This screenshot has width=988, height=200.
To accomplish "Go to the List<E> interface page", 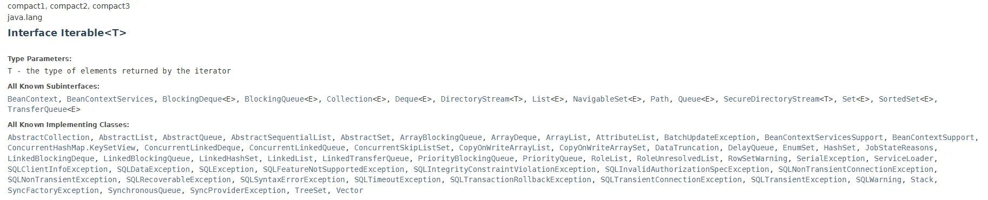I will point(548,99).
